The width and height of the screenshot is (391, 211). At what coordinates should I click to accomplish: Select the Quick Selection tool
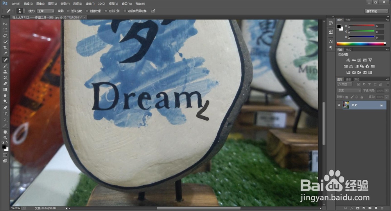[x=5, y=42]
